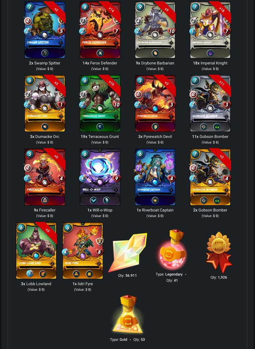Click the Legendary potion icon
The height and width of the screenshot is (349, 255).
[172, 249]
